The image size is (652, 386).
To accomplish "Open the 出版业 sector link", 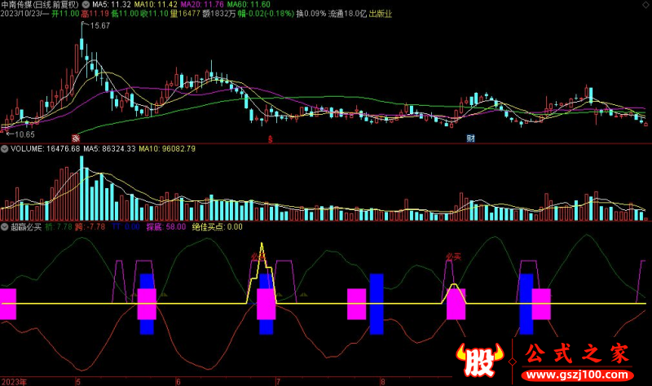I will click(x=380, y=14).
